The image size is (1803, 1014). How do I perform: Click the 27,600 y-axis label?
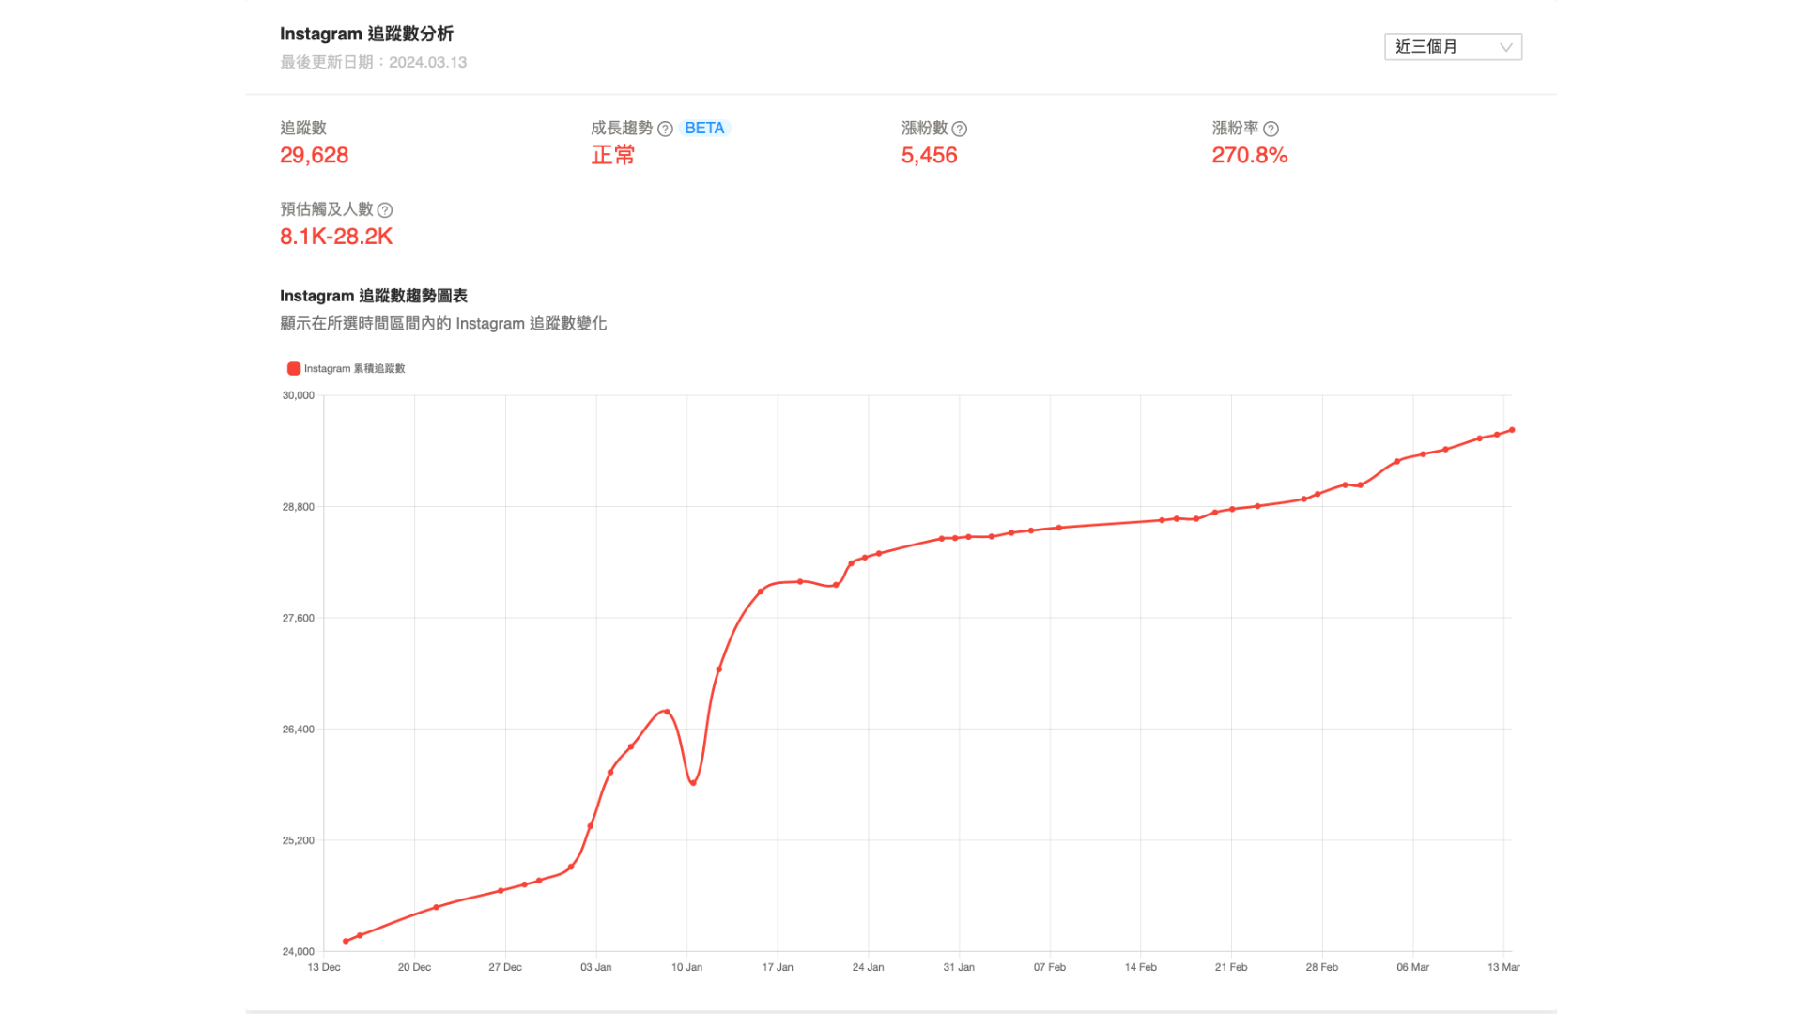299,618
